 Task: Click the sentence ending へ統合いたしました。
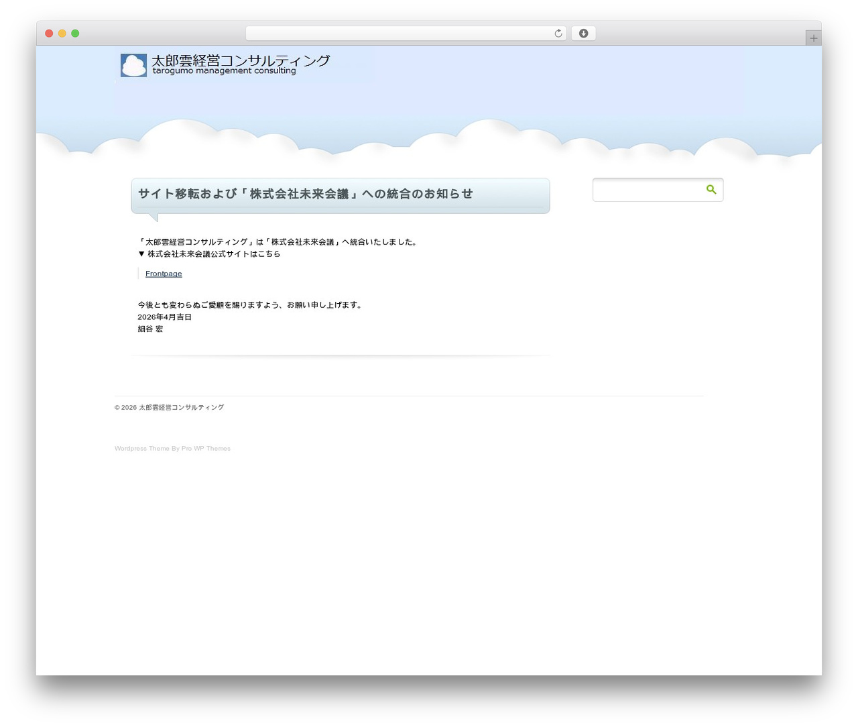[279, 242]
